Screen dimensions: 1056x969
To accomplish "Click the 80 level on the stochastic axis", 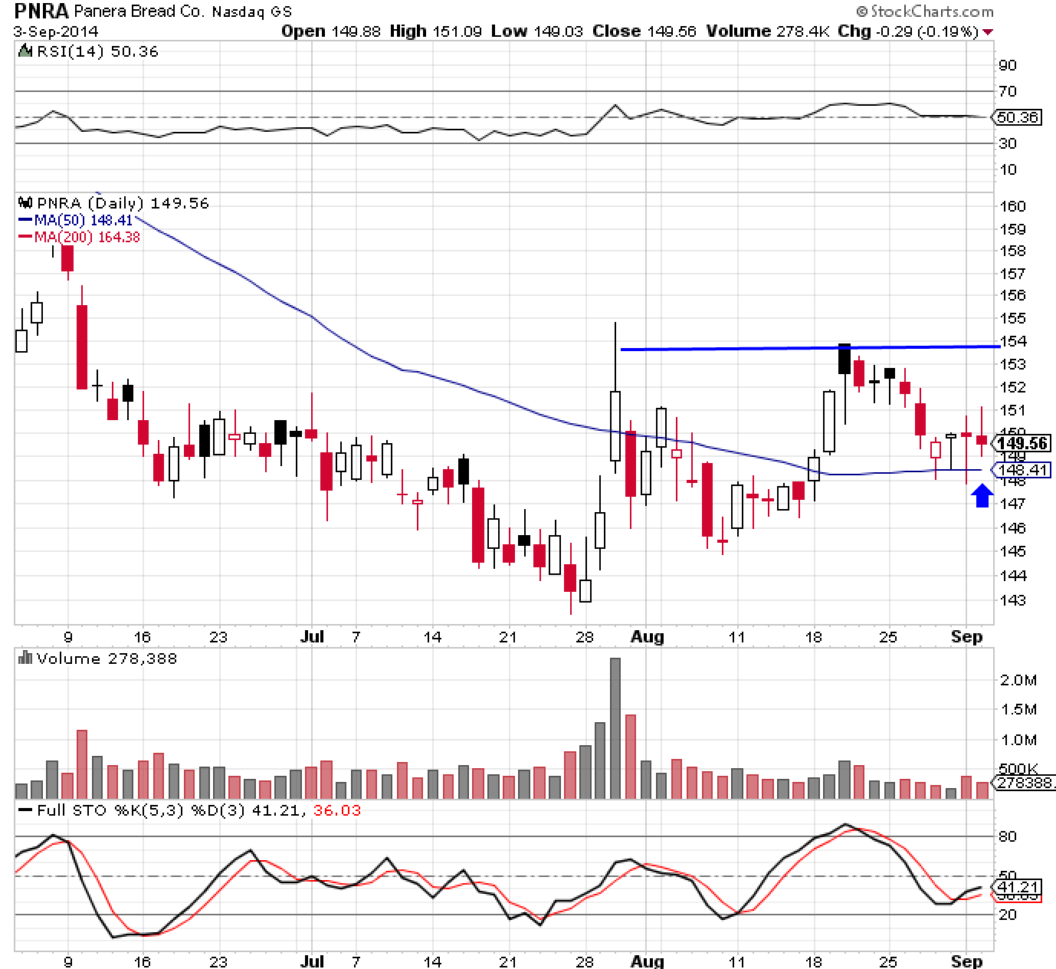I will [1008, 836].
